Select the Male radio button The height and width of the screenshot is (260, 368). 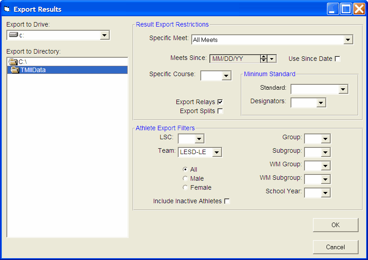click(185, 178)
